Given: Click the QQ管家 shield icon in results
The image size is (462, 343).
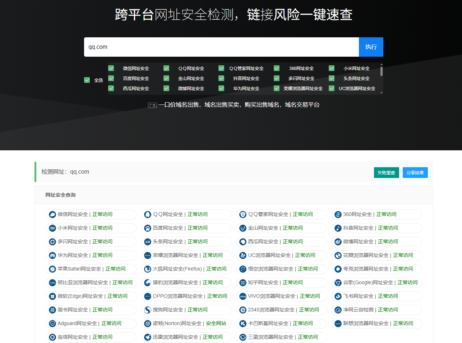Looking at the screenshot, I should [x=243, y=215].
